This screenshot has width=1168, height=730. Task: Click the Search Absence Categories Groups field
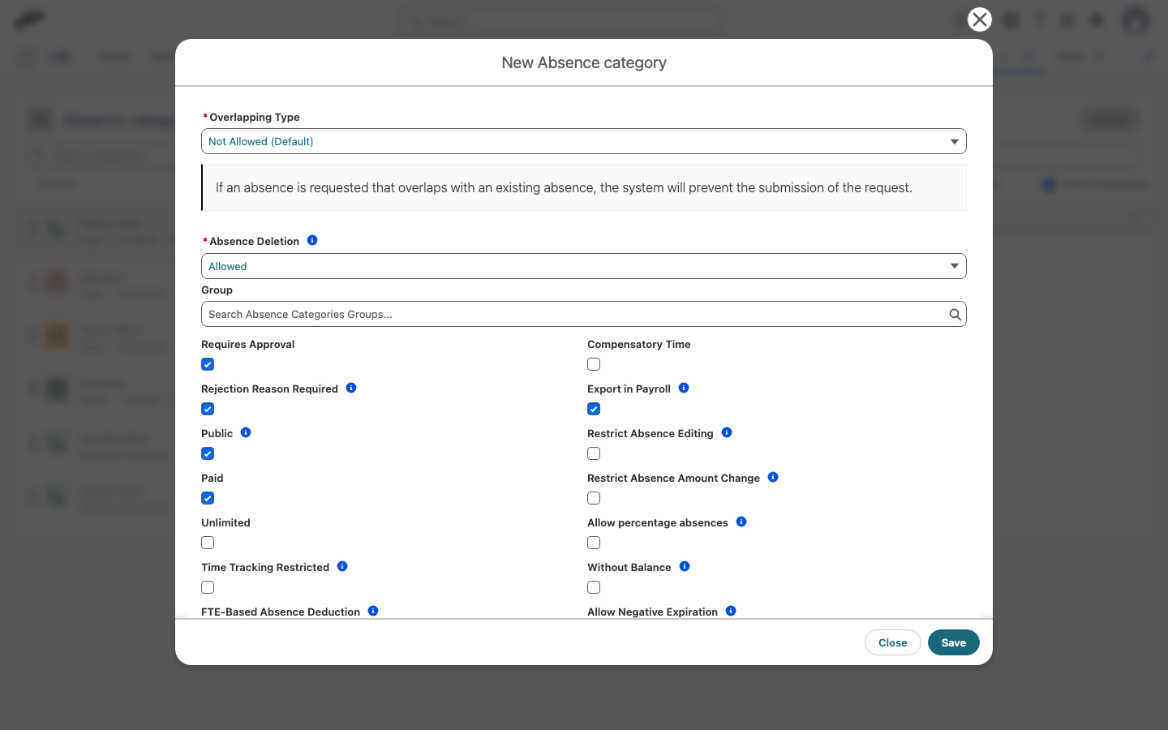pos(584,315)
